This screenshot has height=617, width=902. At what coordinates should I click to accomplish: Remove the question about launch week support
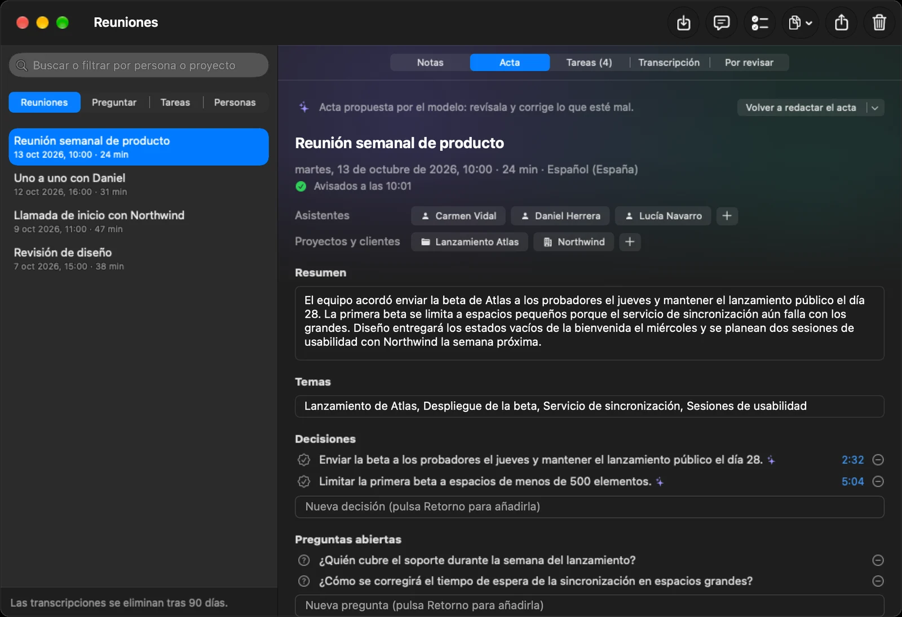(x=878, y=560)
